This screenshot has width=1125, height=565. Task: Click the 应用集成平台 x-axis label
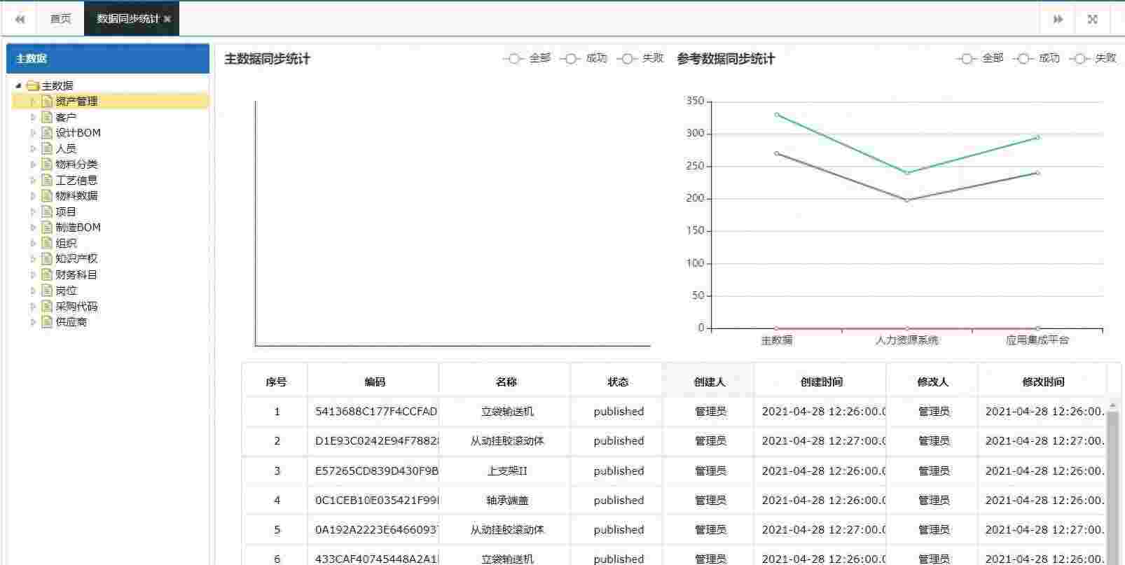pos(1037,340)
